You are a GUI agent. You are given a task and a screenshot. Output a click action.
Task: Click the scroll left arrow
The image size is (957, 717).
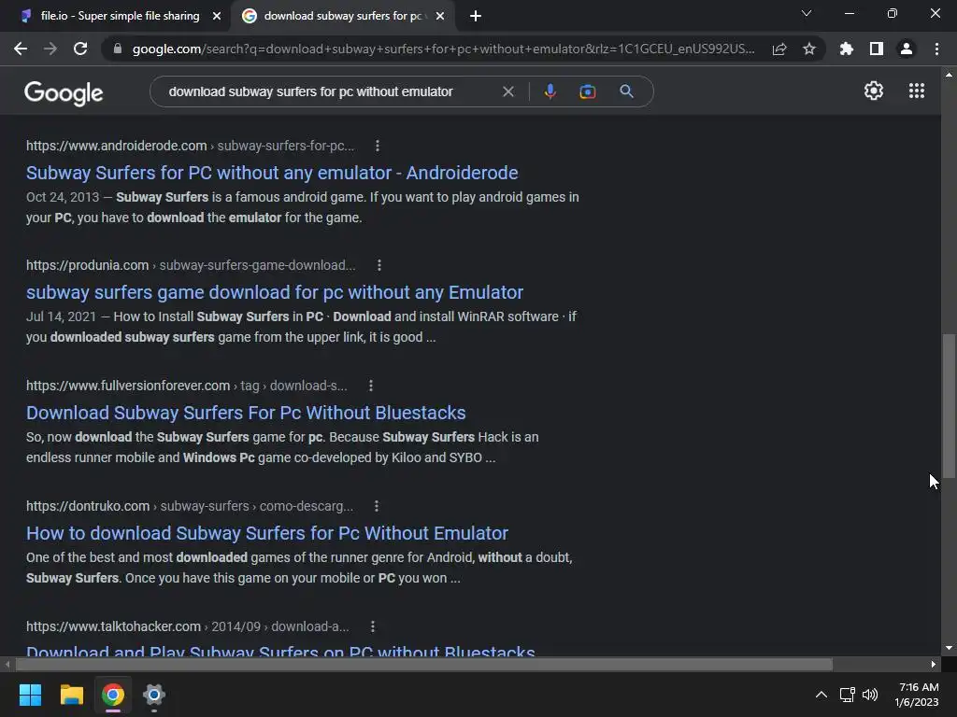tap(7, 664)
